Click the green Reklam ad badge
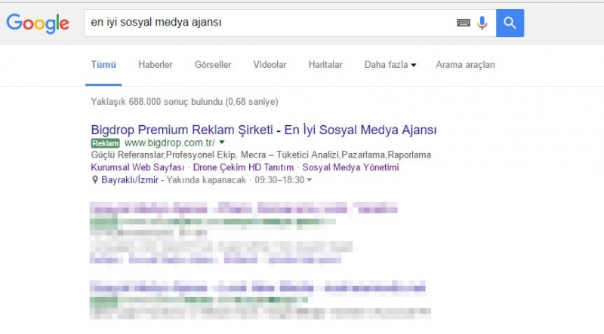The height and width of the screenshot is (334, 604). (105, 143)
